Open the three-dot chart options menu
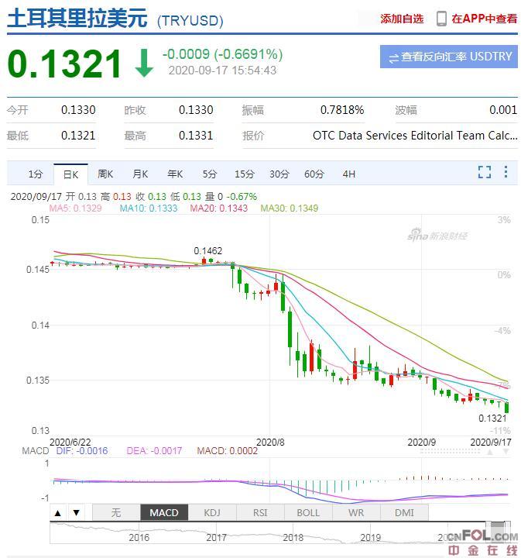This screenshot has height=558, width=521. coord(506,172)
